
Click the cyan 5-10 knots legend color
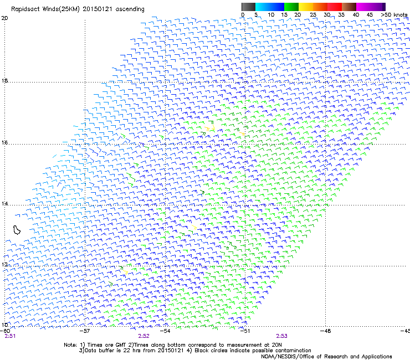pyautogui.click(x=263, y=7)
